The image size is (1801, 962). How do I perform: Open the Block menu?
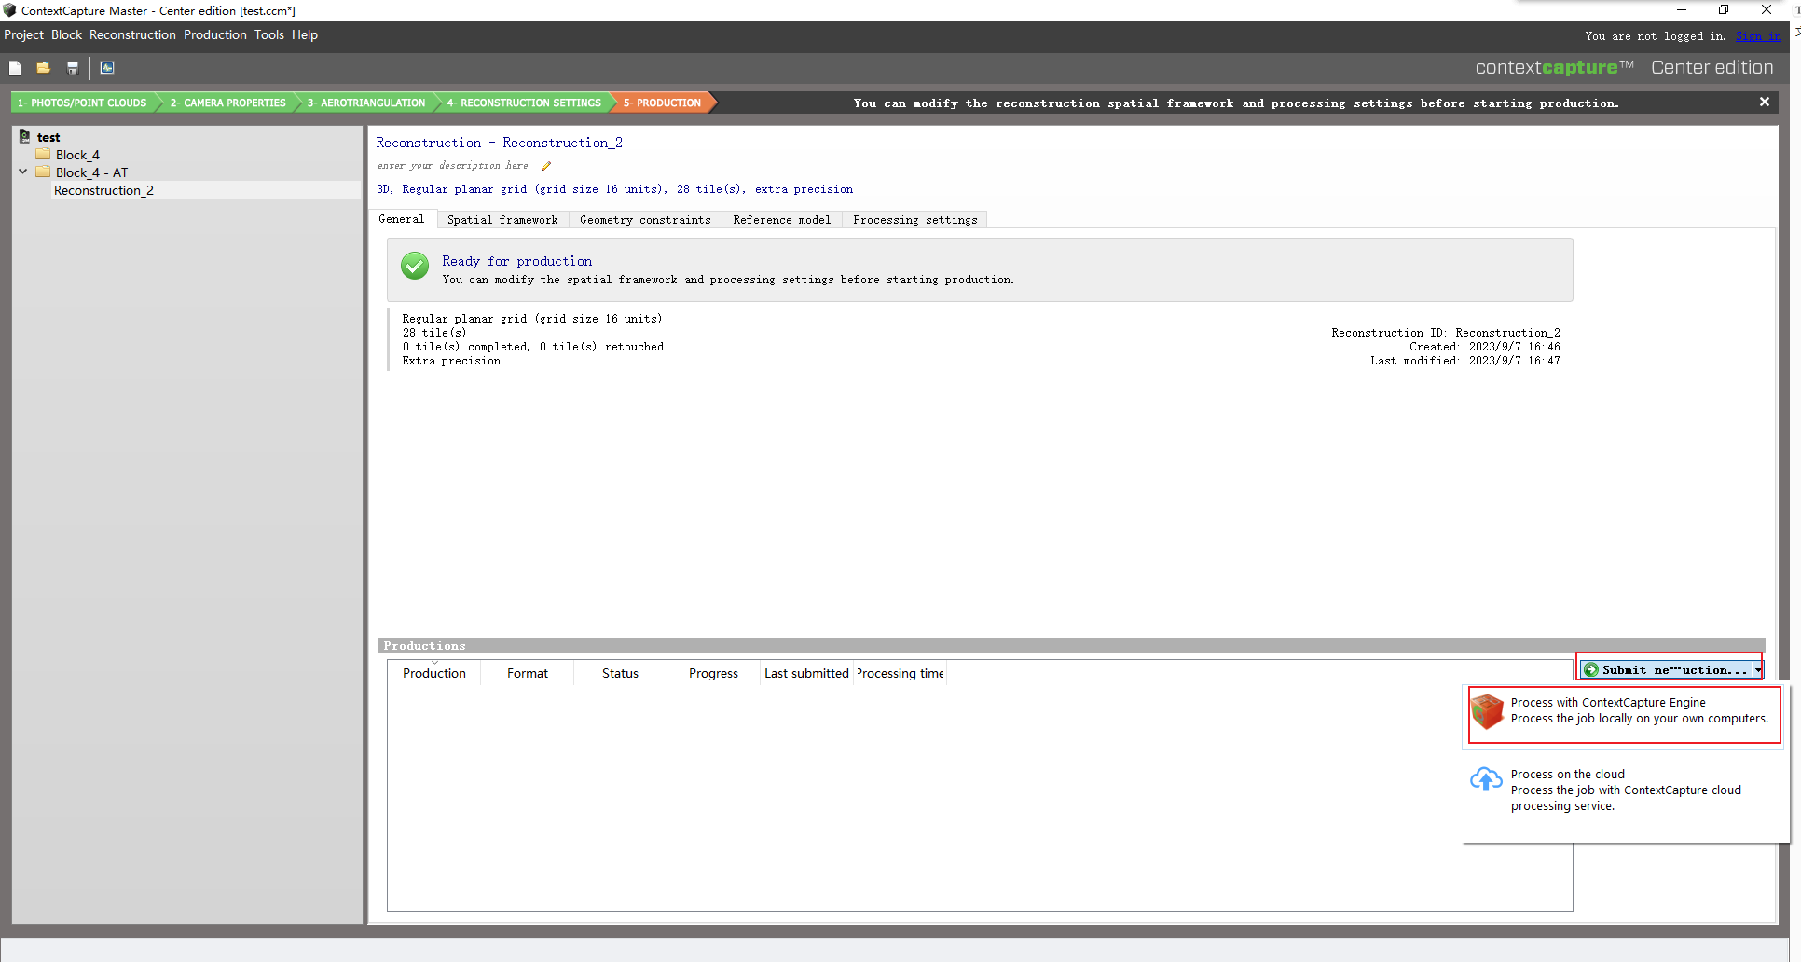(x=66, y=34)
